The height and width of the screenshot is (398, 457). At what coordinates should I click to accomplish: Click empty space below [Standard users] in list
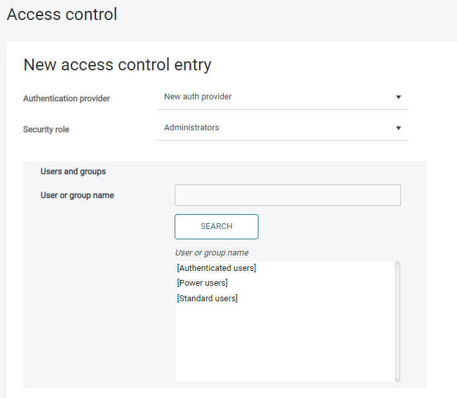[284, 342]
